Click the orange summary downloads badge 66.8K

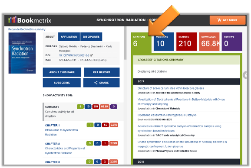(105, 107)
